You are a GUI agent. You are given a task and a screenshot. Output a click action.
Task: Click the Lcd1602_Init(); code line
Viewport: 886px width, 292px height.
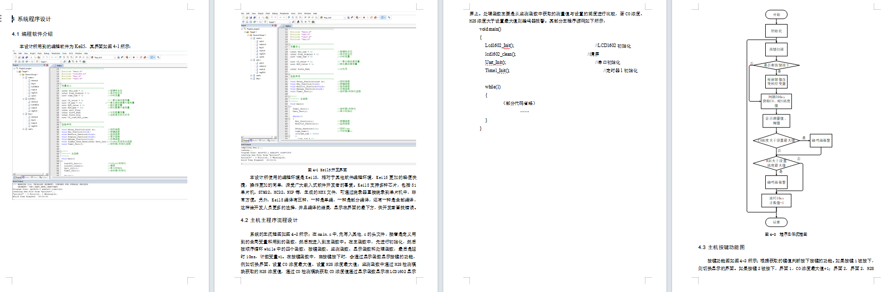coord(500,46)
